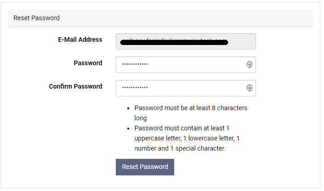Focus the Password input field

point(186,65)
